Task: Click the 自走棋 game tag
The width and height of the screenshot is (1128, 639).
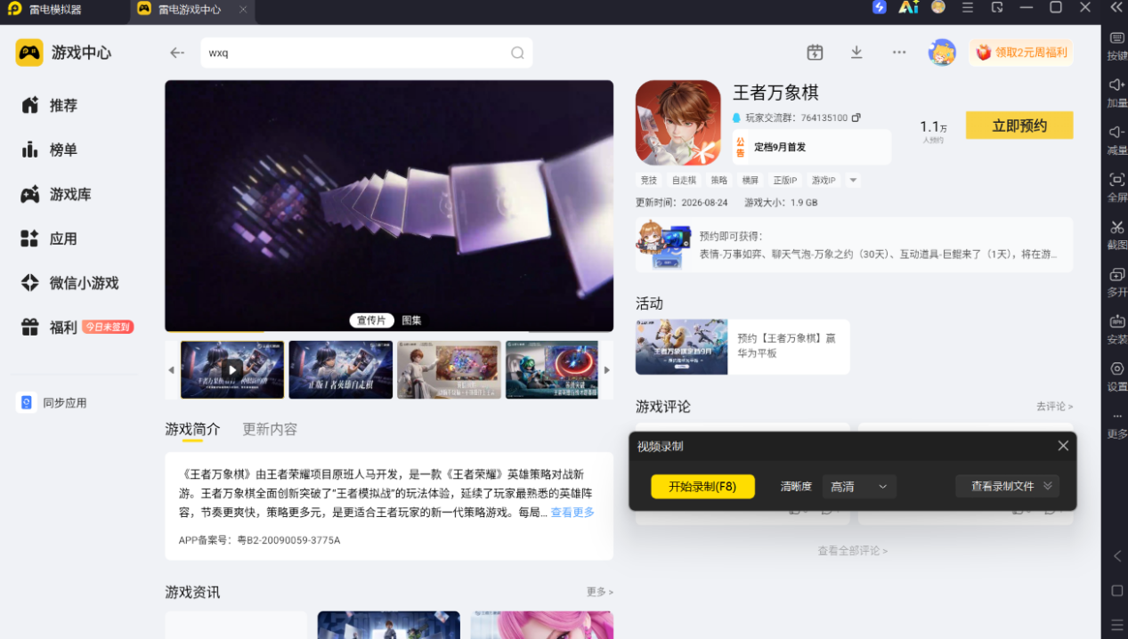Action: pyautogui.click(x=684, y=180)
